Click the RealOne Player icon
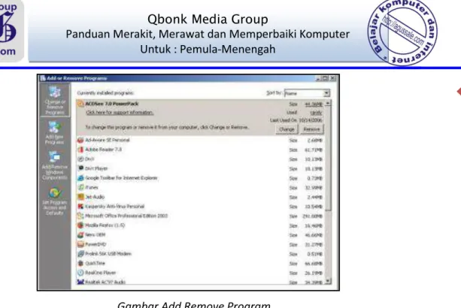 click(x=80, y=273)
